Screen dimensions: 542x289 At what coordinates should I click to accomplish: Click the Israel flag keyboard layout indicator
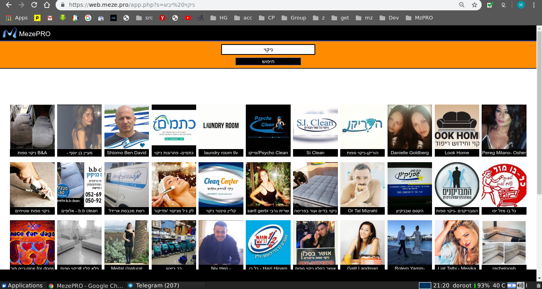click(x=512, y=285)
